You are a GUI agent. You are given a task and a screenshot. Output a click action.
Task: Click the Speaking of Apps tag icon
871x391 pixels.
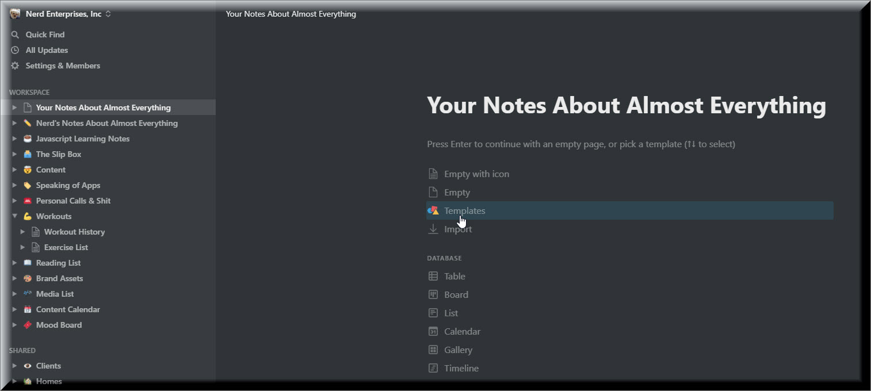pyautogui.click(x=27, y=185)
